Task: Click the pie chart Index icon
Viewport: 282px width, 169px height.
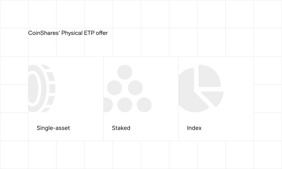Action: 201,88
